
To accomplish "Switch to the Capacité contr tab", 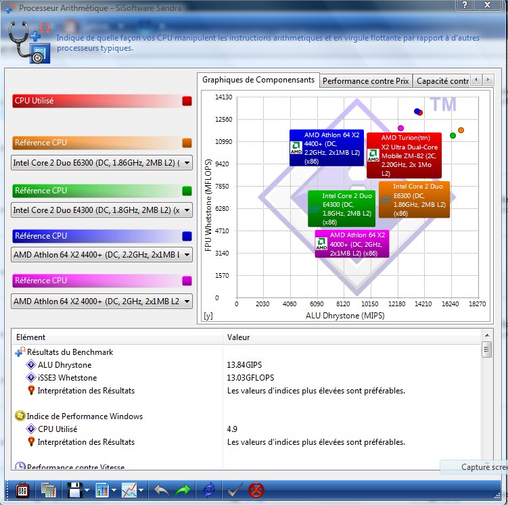I will (442, 81).
